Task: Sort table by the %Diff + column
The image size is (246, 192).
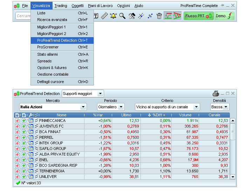Action: point(157,115)
